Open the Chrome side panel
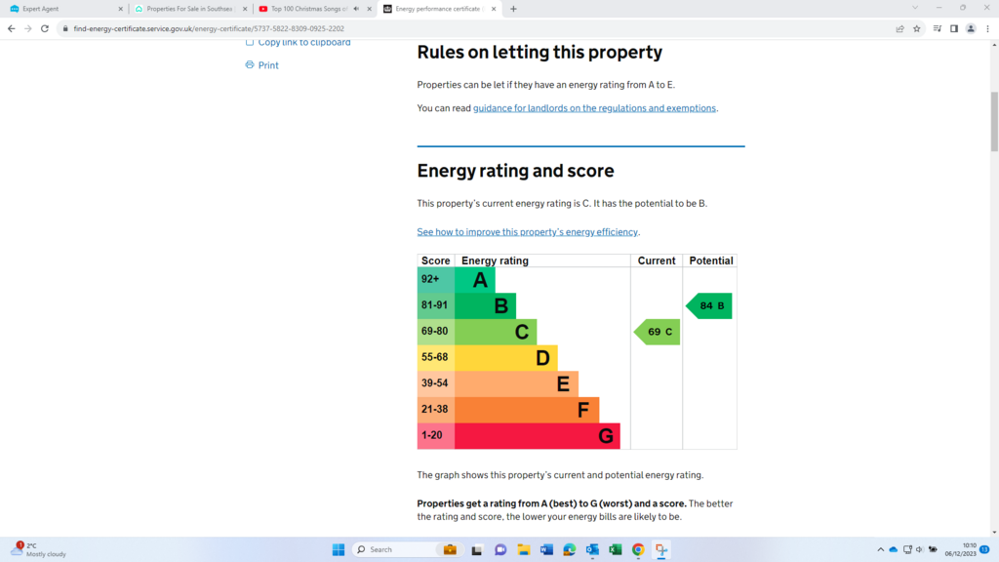Image resolution: width=999 pixels, height=562 pixels. [954, 28]
